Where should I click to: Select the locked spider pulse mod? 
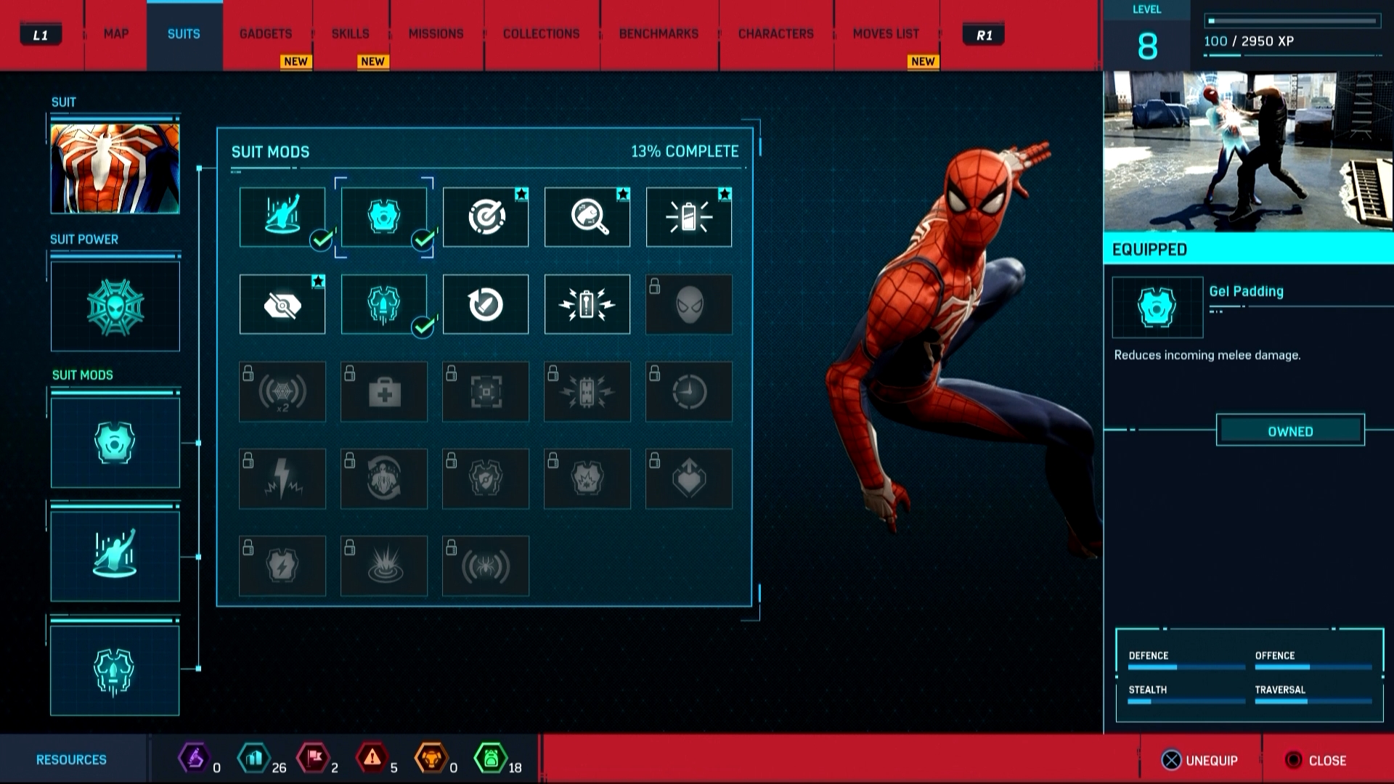(486, 565)
